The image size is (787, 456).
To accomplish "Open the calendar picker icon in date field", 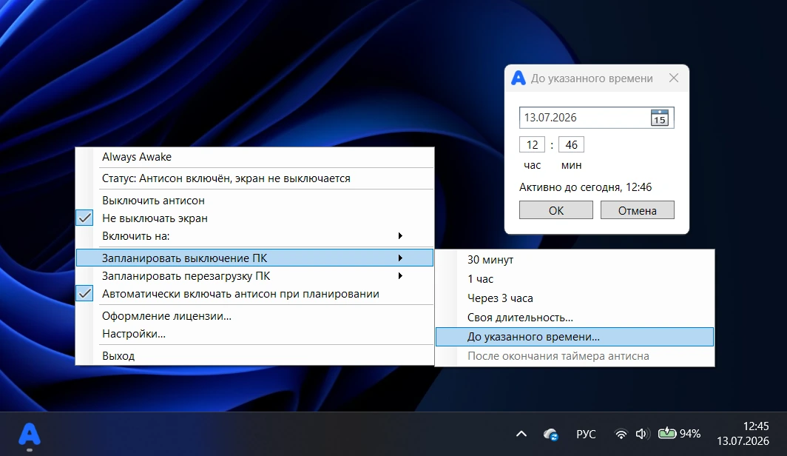I will [659, 118].
